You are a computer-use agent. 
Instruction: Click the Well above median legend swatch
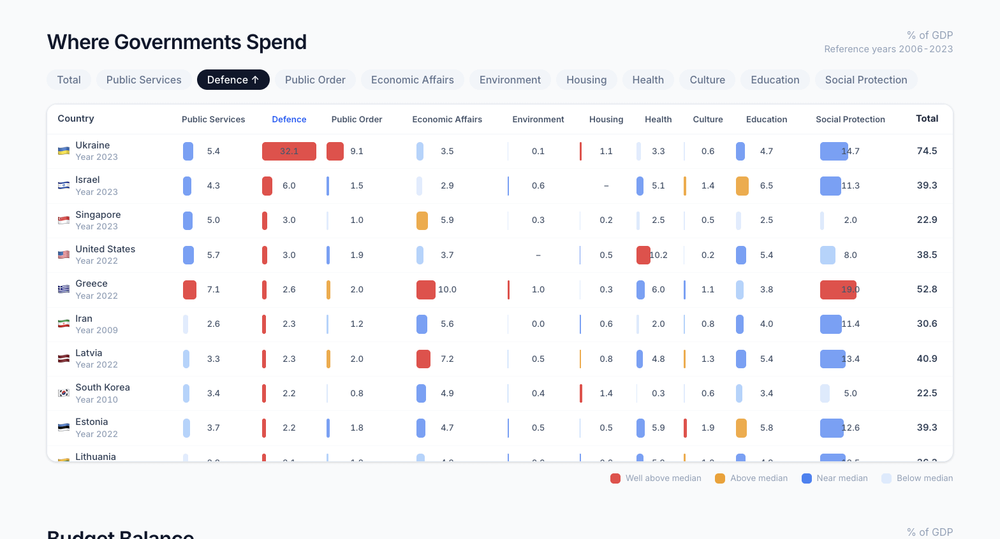click(615, 478)
